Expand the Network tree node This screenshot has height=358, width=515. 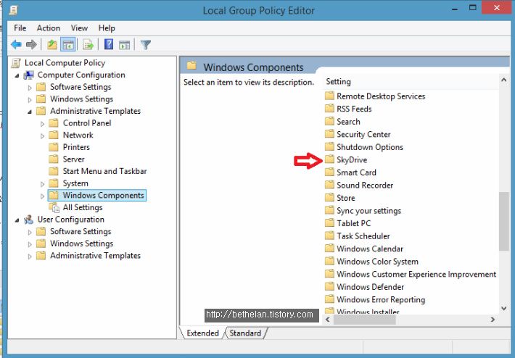42,136
